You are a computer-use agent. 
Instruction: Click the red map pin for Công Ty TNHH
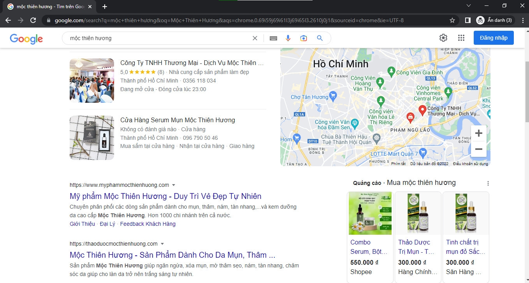[x=422, y=110]
